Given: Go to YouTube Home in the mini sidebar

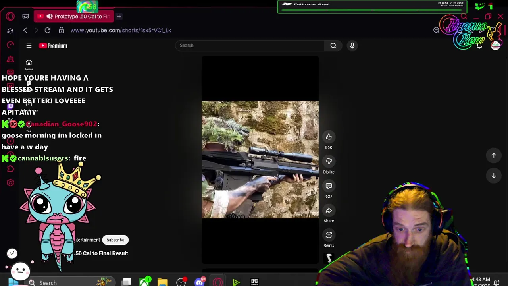Looking at the screenshot, I should [x=29, y=65].
